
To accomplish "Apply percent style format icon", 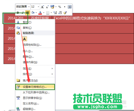I will [x=59, y=7].
